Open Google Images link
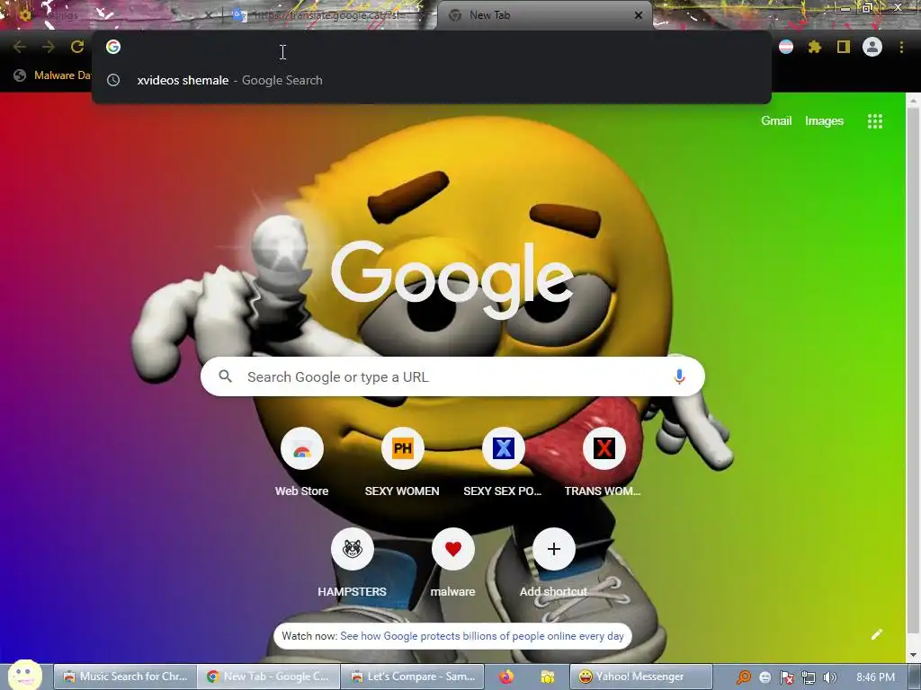 [x=824, y=121]
